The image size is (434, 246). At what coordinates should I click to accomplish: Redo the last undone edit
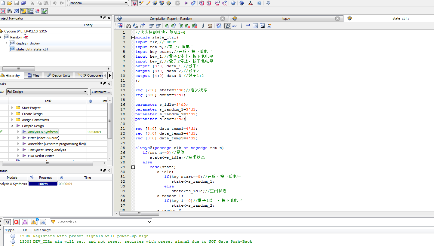(62, 3)
